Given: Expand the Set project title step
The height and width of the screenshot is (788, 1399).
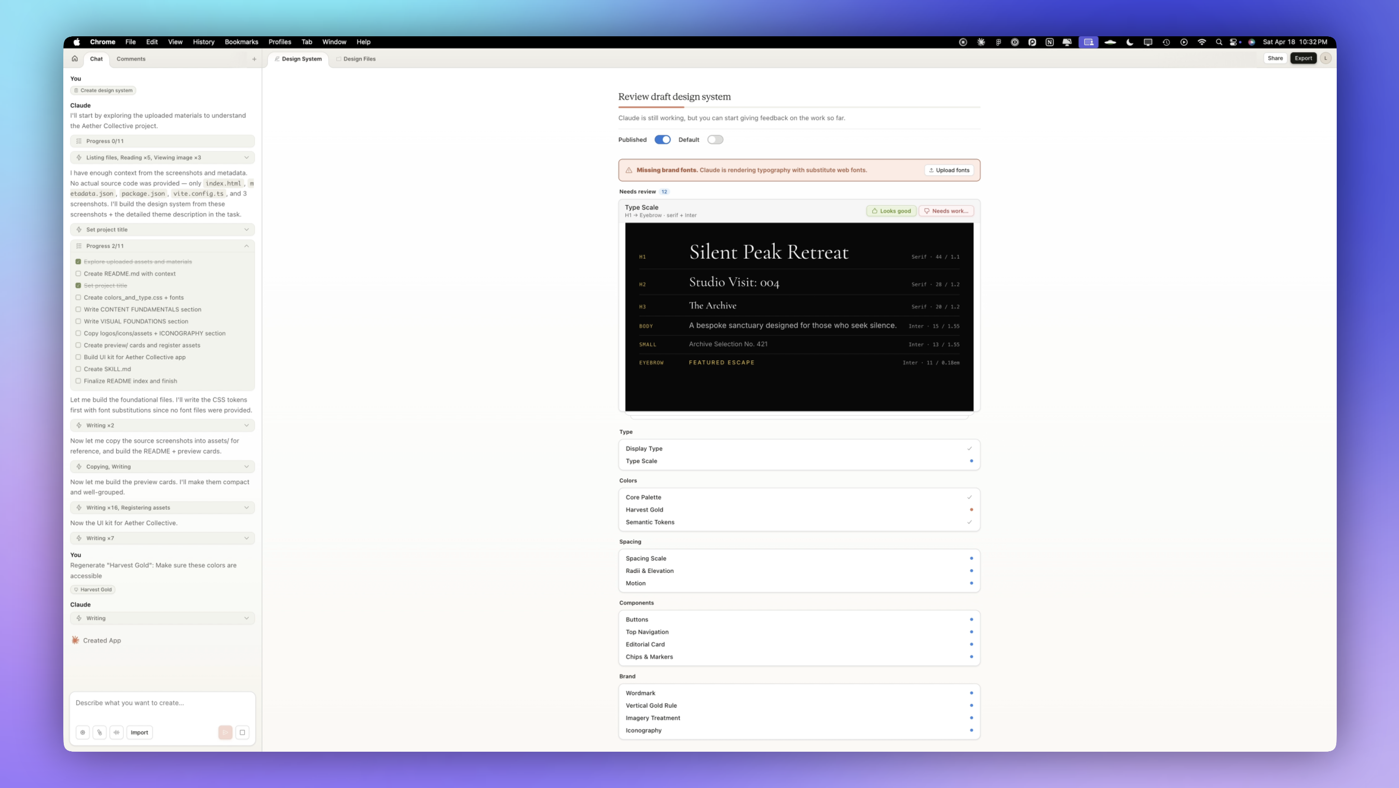Looking at the screenshot, I should [x=162, y=230].
